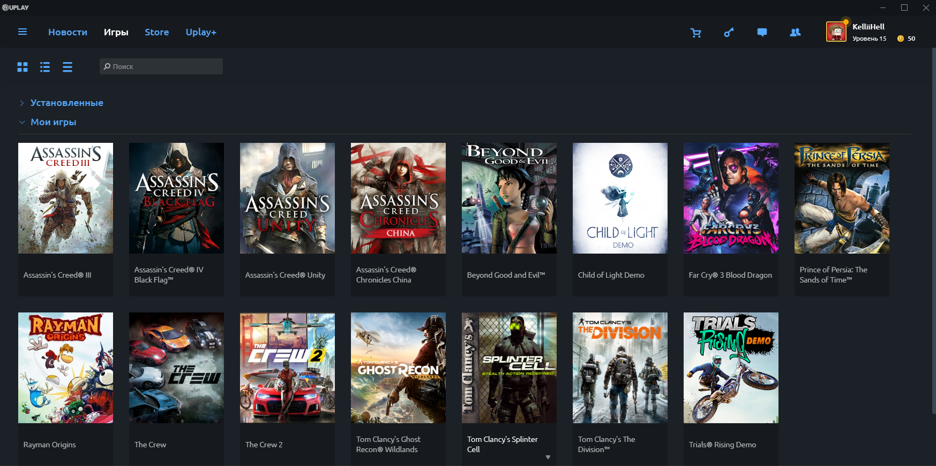Click the Beyond Good and Evil™ title label
936x466 pixels.
coord(506,275)
